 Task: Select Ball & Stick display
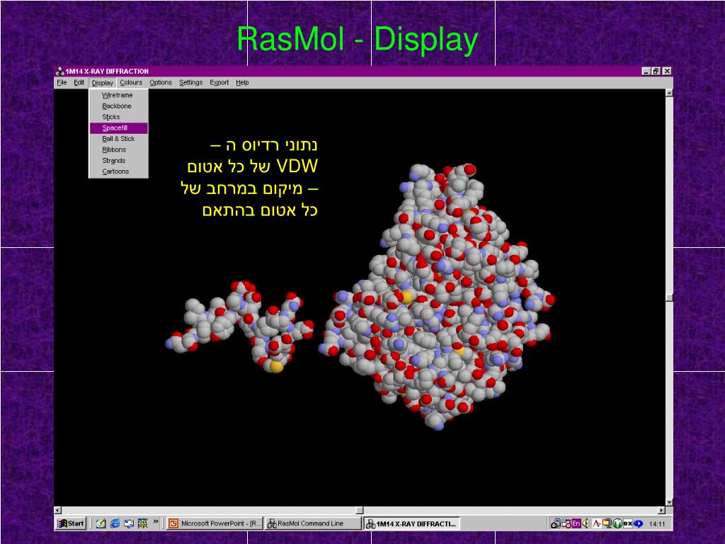pos(118,139)
